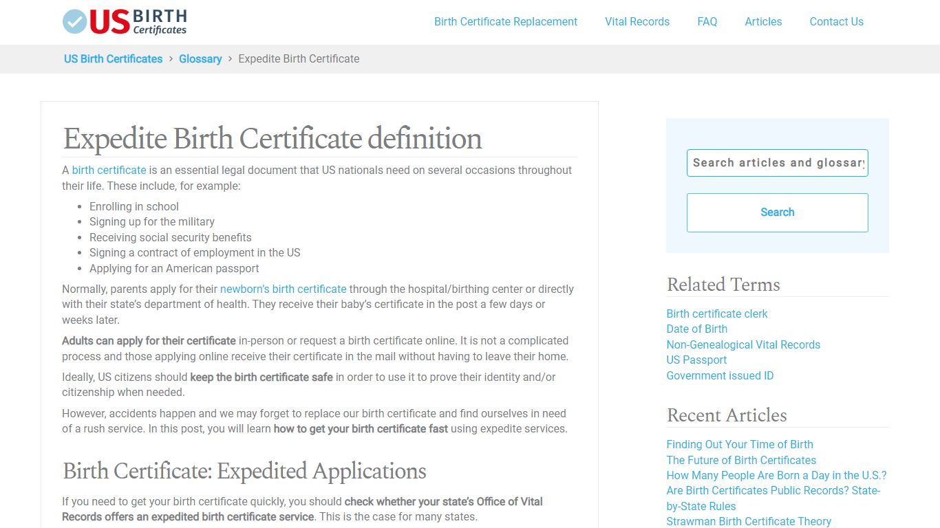The width and height of the screenshot is (940, 528).
Task: Open Non-Genealogical Vital Records term
Action: [x=743, y=344]
